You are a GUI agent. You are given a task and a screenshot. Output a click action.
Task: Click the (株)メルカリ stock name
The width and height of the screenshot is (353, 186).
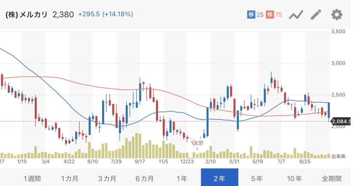[27, 15]
